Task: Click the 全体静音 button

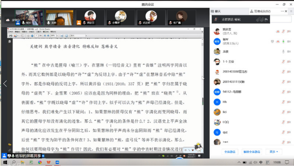Action: 230,152
